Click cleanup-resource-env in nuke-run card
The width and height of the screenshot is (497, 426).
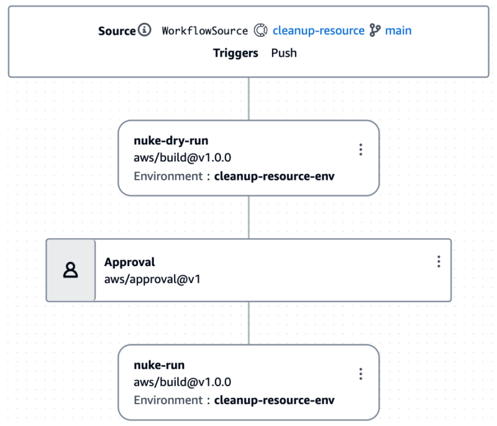click(275, 401)
